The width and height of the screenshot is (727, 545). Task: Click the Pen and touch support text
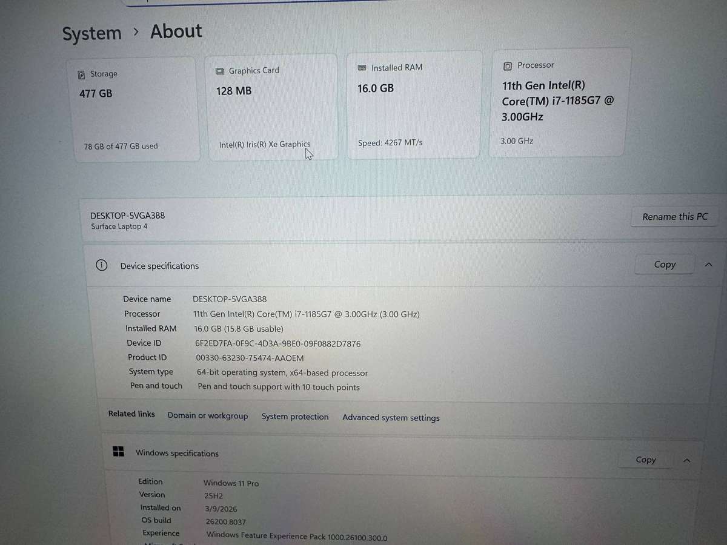click(279, 387)
